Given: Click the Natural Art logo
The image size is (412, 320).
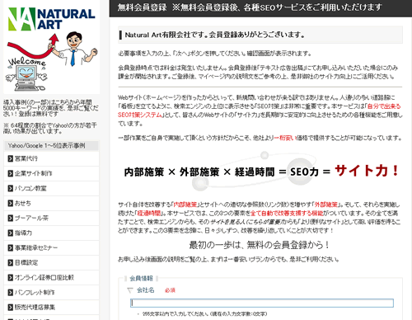Looking at the screenshot, I should 52,19.
